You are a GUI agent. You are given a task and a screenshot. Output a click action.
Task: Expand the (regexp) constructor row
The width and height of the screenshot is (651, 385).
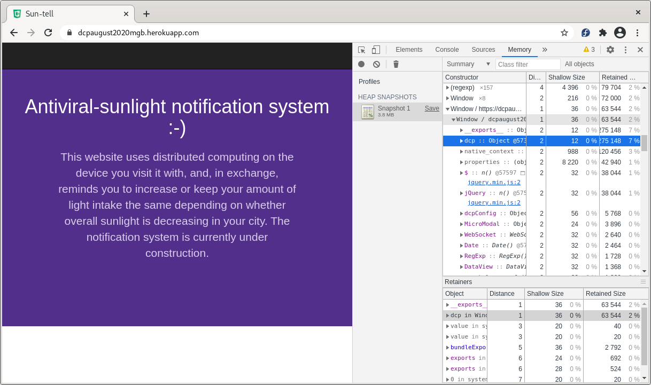pos(448,88)
